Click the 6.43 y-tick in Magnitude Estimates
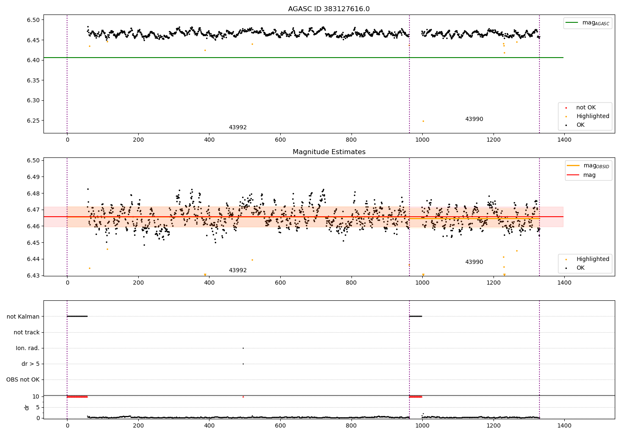The image size is (621, 435). [x=33, y=275]
